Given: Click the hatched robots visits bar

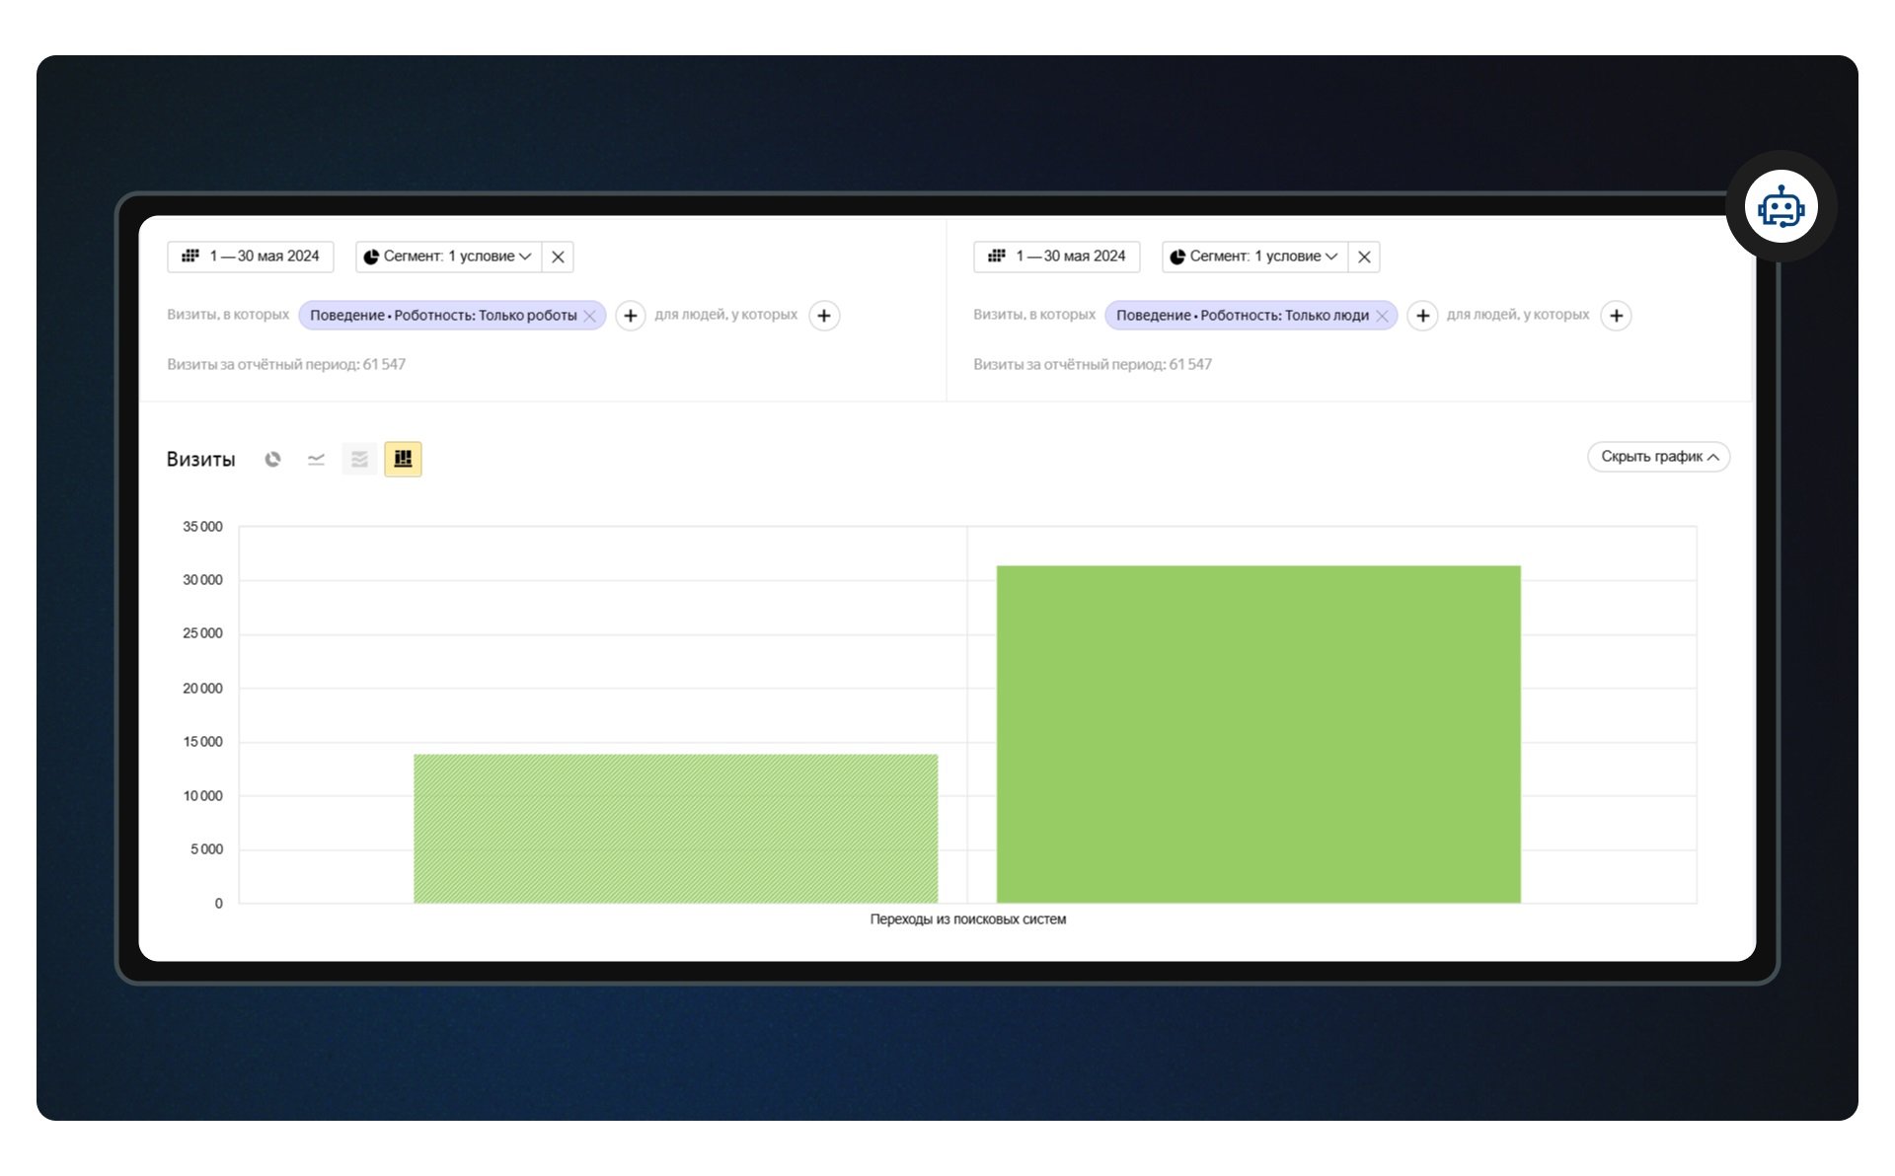Looking at the screenshot, I should [675, 828].
